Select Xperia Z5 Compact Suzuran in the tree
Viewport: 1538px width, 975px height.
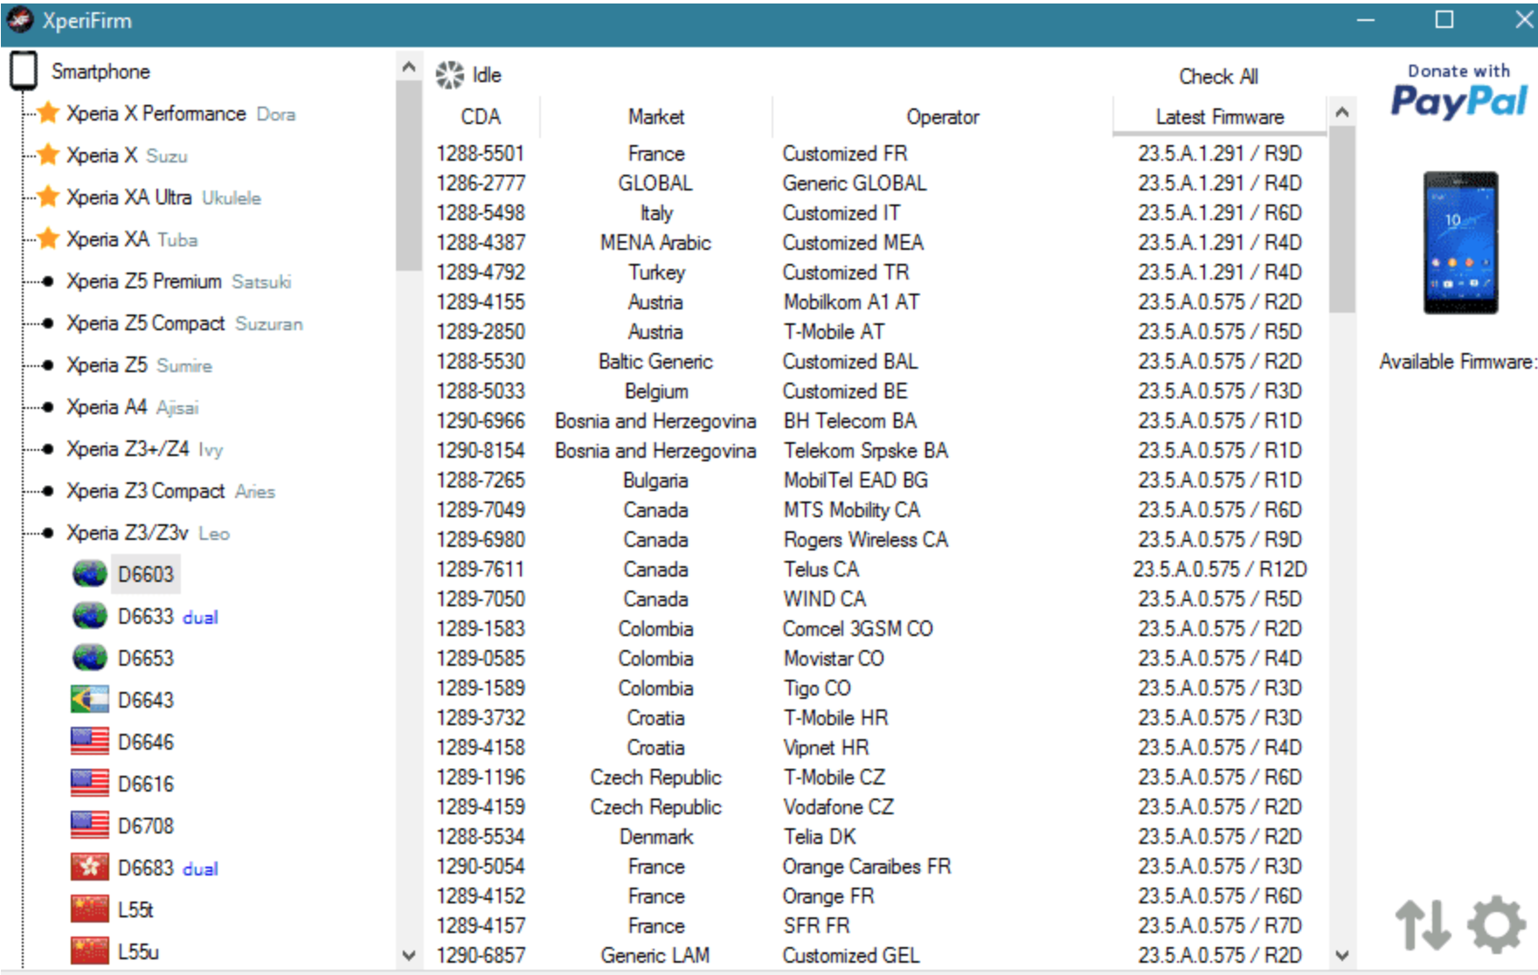tap(184, 323)
